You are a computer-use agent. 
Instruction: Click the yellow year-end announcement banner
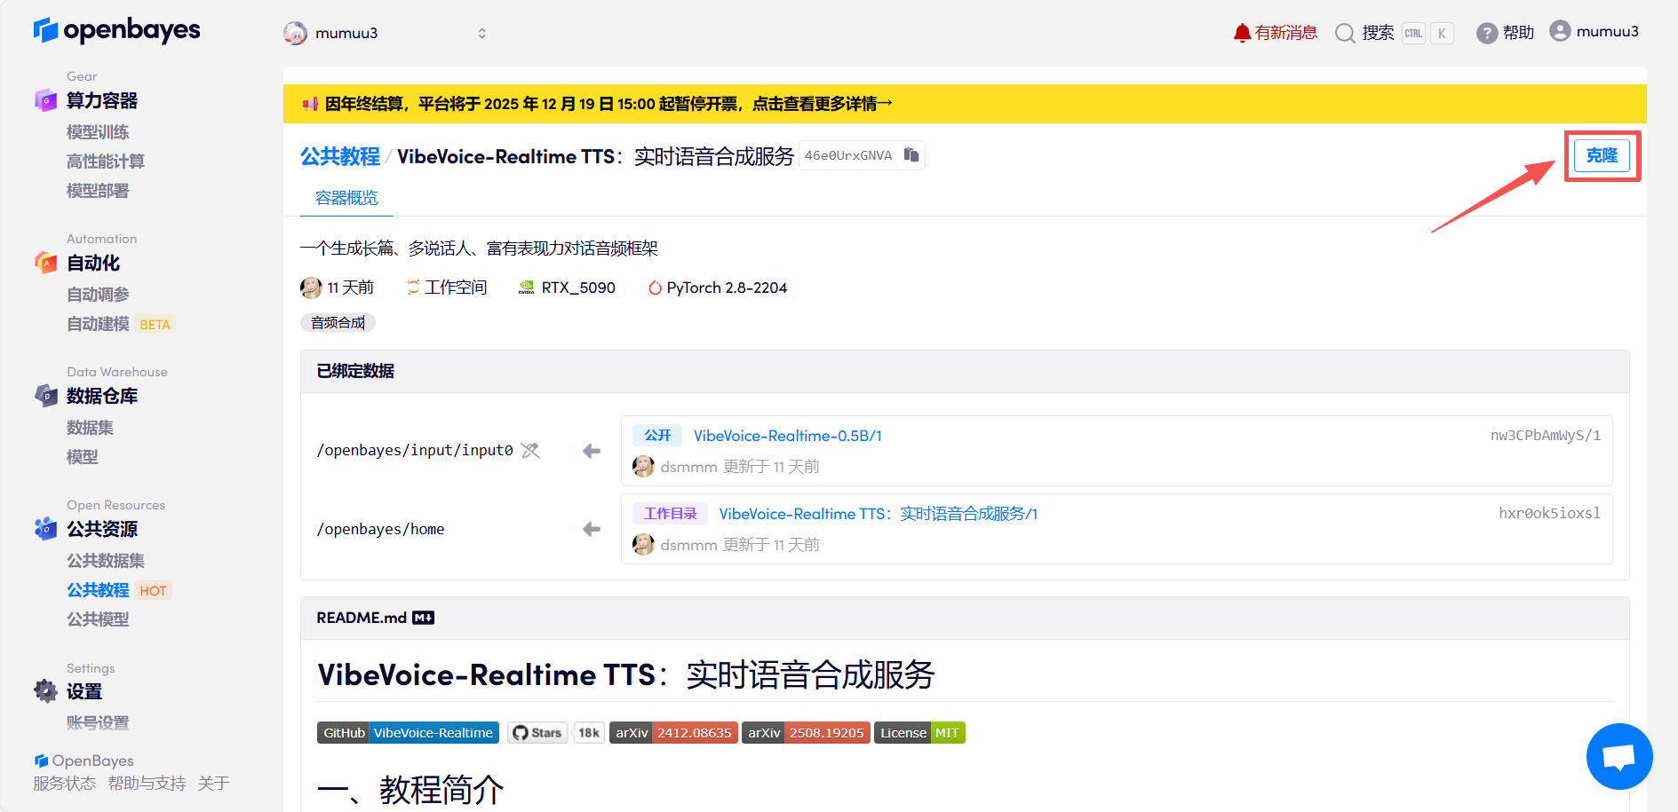click(965, 104)
